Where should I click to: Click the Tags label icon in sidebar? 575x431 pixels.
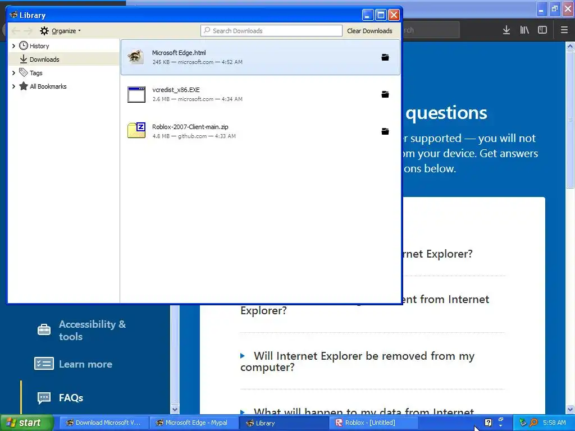click(24, 72)
